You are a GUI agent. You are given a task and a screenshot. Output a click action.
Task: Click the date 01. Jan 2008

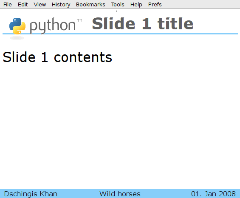click(x=213, y=194)
